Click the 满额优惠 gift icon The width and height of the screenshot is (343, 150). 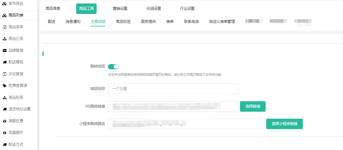(4, 121)
